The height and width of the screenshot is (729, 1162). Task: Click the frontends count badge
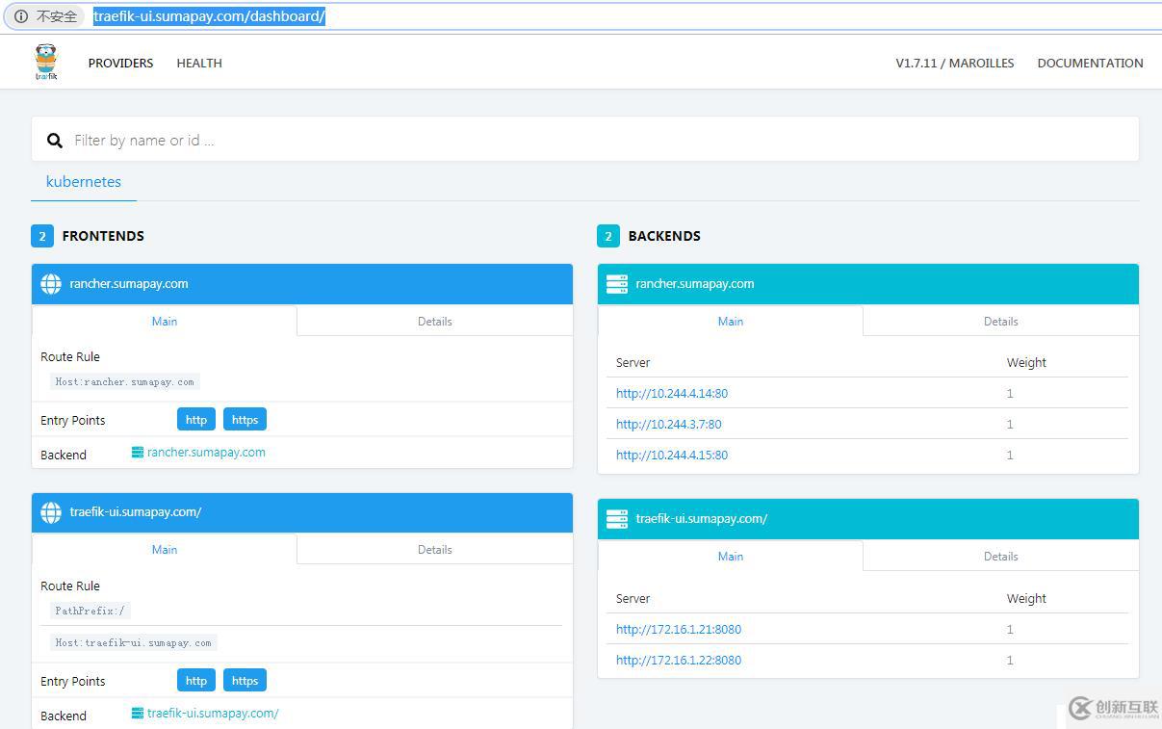(42, 236)
